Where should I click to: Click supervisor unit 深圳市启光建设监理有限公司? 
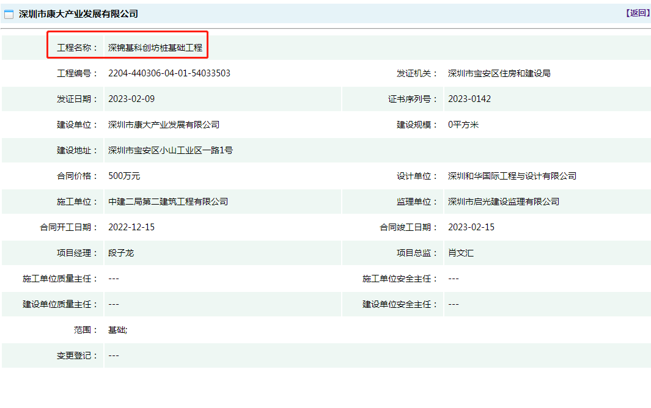[504, 202]
